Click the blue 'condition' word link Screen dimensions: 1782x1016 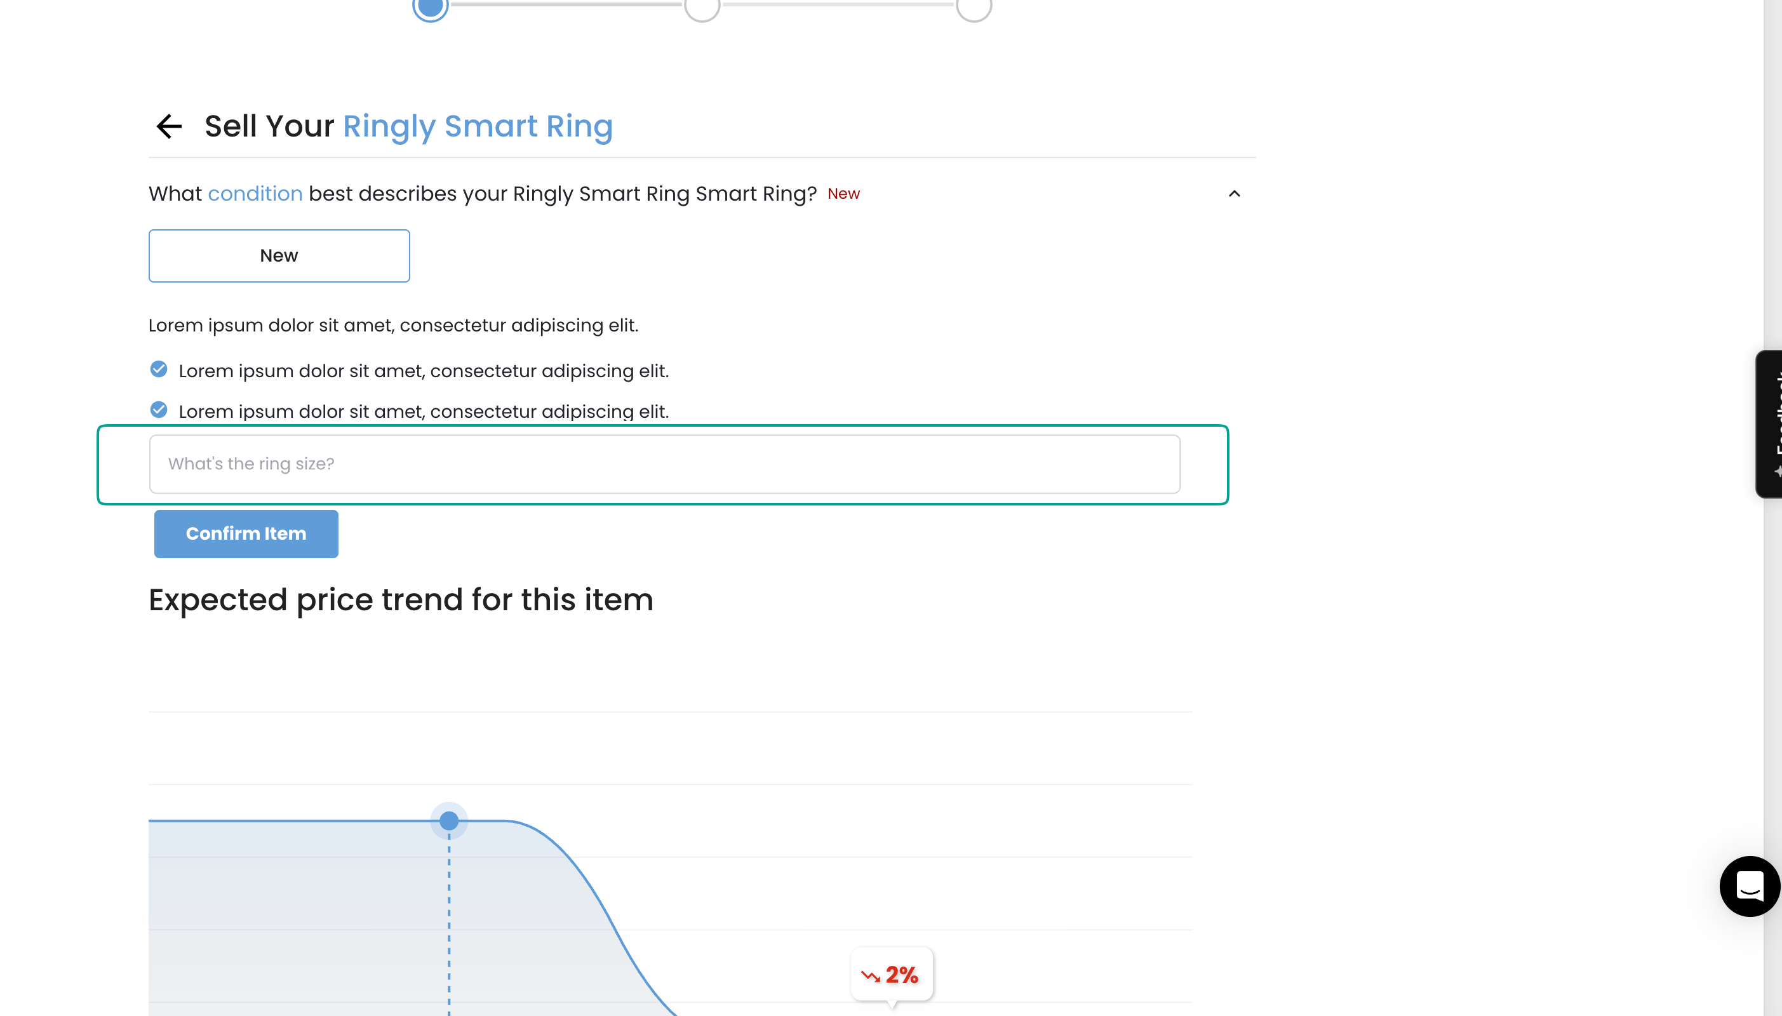[255, 194]
